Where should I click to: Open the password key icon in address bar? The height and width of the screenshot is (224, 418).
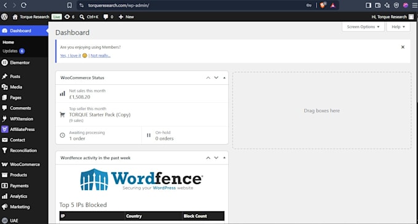pyautogui.click(x=309, y=5)
